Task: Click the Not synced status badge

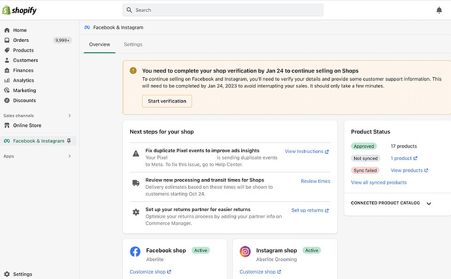Action: point(365,158)
